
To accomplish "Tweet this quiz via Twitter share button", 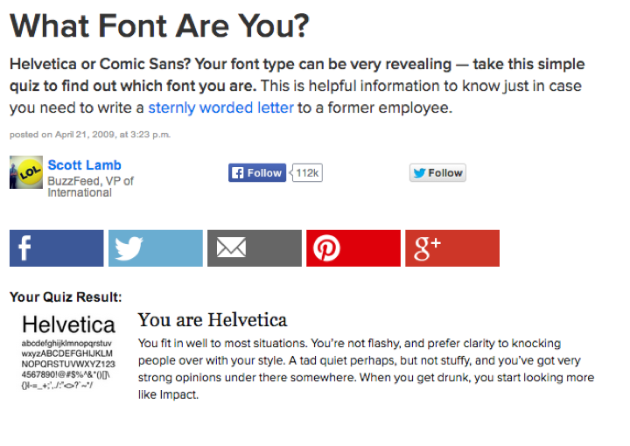I will (x=155, y=248).
